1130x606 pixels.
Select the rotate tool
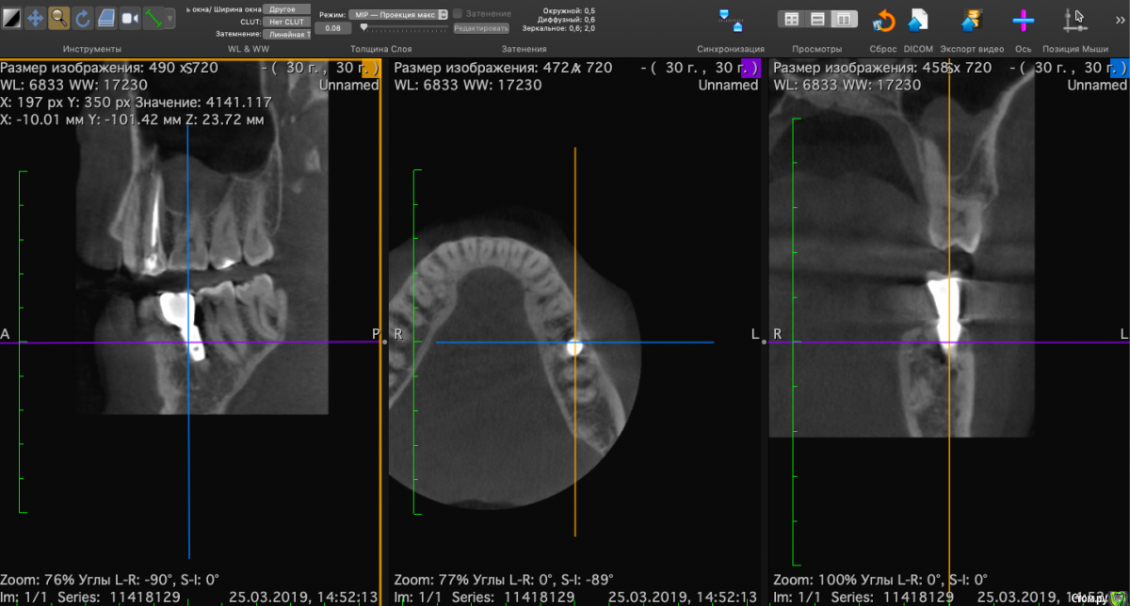click(83, 18)
